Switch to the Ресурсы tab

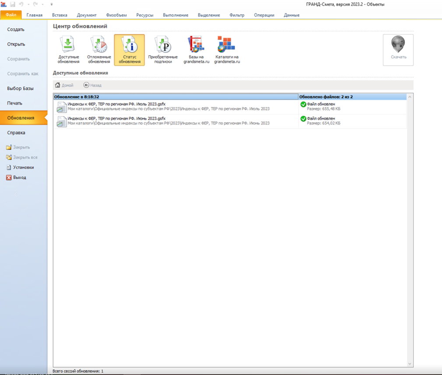144,15
